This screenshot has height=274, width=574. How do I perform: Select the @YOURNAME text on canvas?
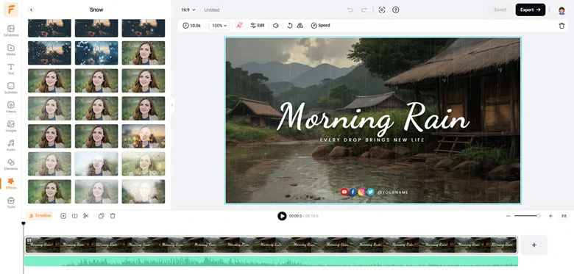point(392,192)
